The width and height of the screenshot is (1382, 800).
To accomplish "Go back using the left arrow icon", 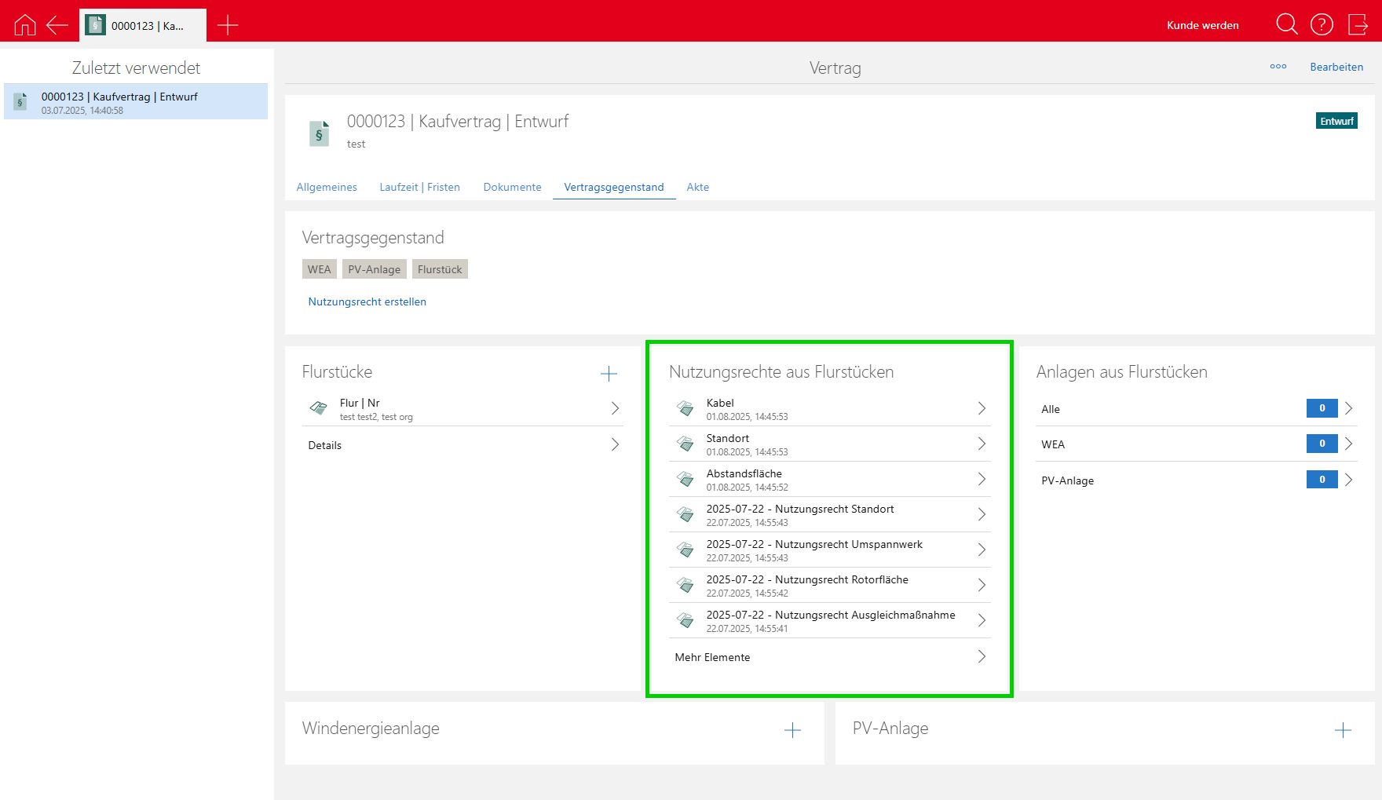I will tap(57, 25).
